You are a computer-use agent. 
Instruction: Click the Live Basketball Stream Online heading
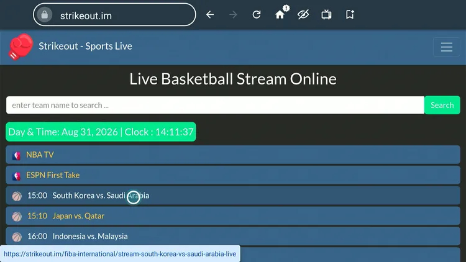[233, 79]
